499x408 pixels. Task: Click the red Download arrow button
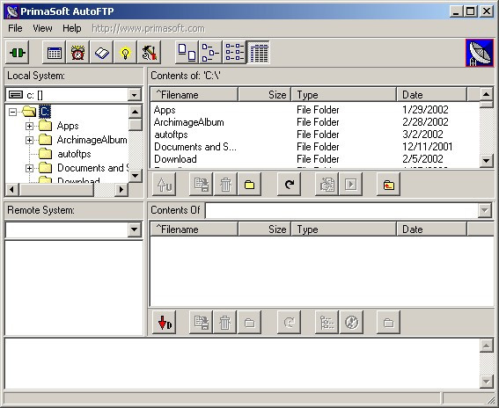coord(165,322)
